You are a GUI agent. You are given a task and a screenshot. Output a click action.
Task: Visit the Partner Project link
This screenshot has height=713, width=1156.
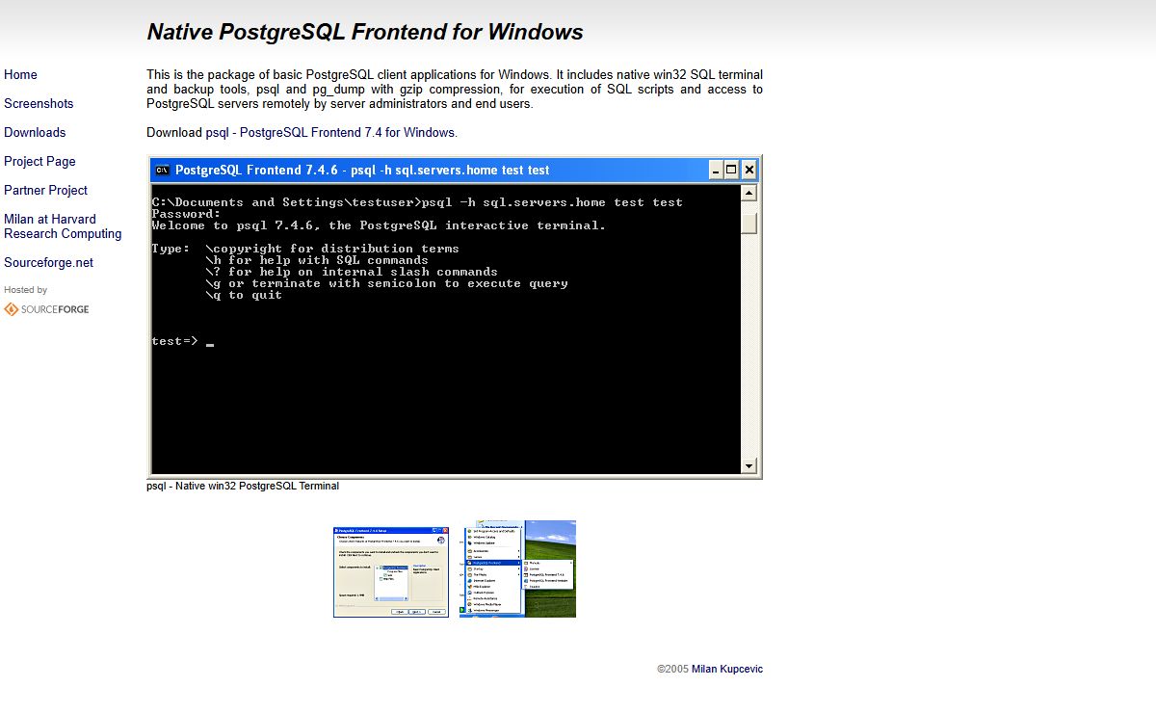tap(45, 190)
